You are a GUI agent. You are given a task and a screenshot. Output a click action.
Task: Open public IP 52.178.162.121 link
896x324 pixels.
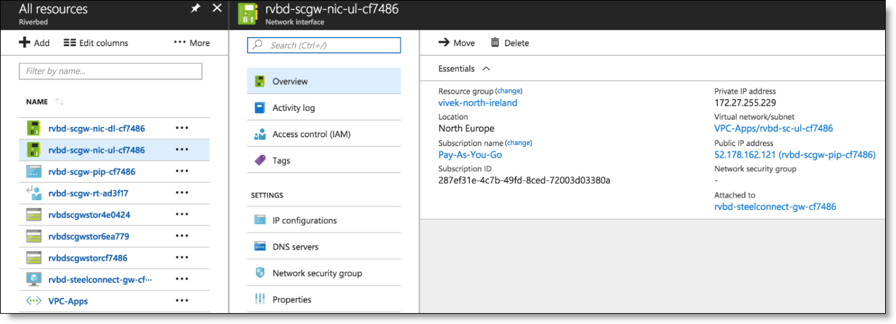[x=794, y=155]
